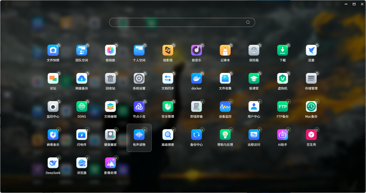Launch 极音乐 music player
This screenshot has height=193, width=366.
point(196,51)
